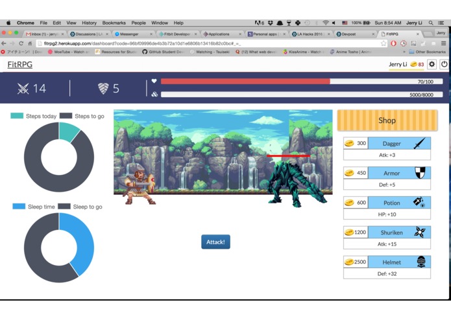This screenshot has width=451, height=320.
Task: Click the Shop header button
Action: (x=387, y=120)
